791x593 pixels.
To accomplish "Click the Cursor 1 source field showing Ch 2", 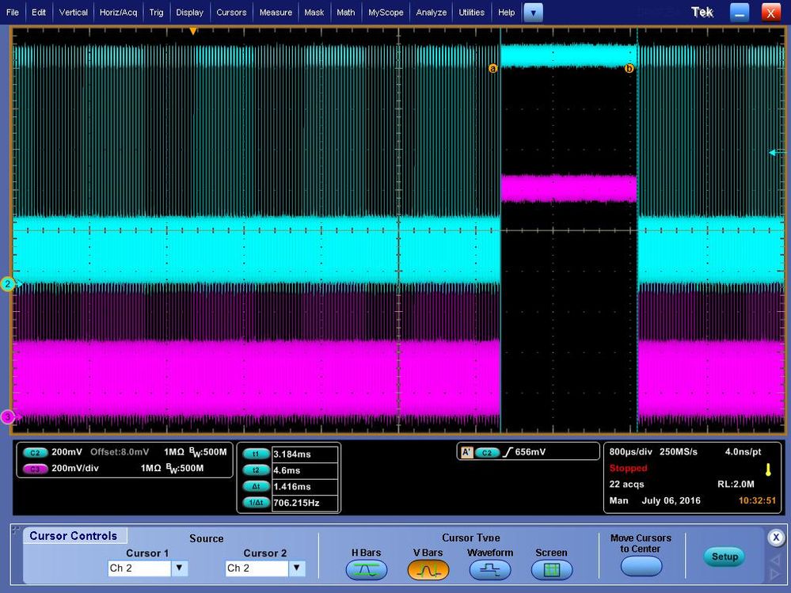I will click(139, 568).
